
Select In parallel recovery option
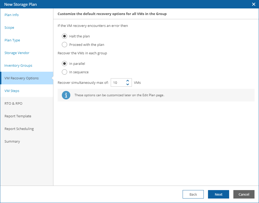64,64
